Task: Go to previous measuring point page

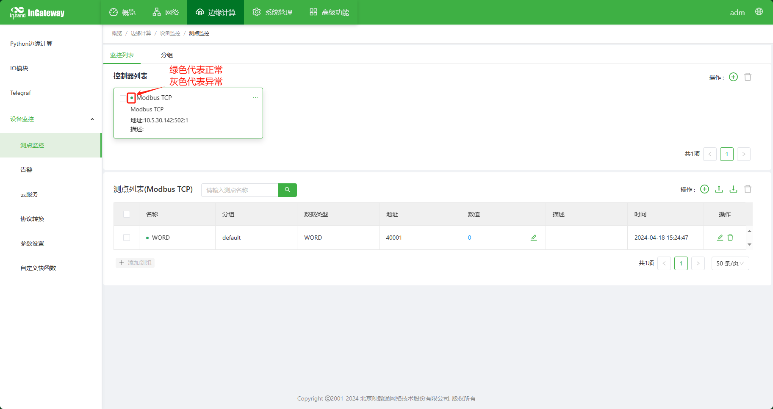Action: [x=664, y=263]
